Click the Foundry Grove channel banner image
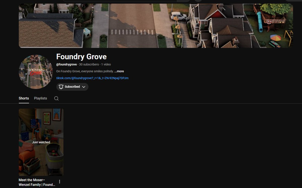 tap(156, 26)
